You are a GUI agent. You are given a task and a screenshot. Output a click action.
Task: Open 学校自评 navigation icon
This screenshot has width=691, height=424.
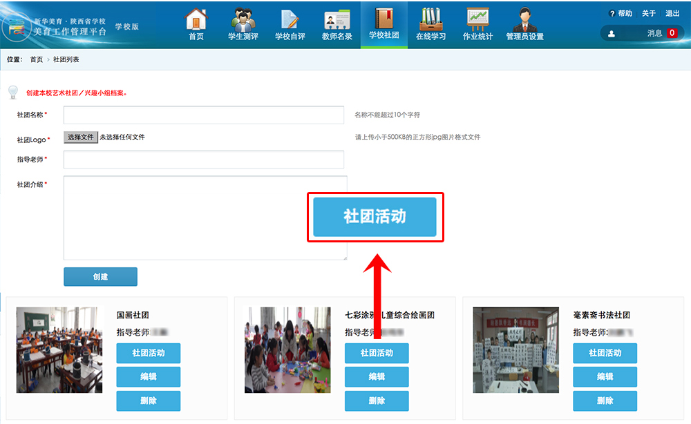pyautogui.click(x=290, y=19)
